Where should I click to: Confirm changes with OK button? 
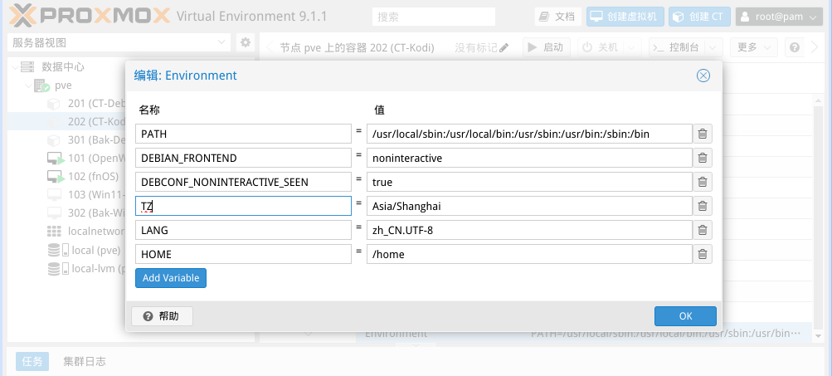[x=685, y=316]
